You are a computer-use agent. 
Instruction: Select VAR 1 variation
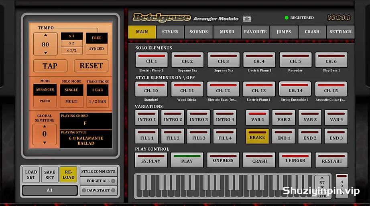click(x=257, y=117)
